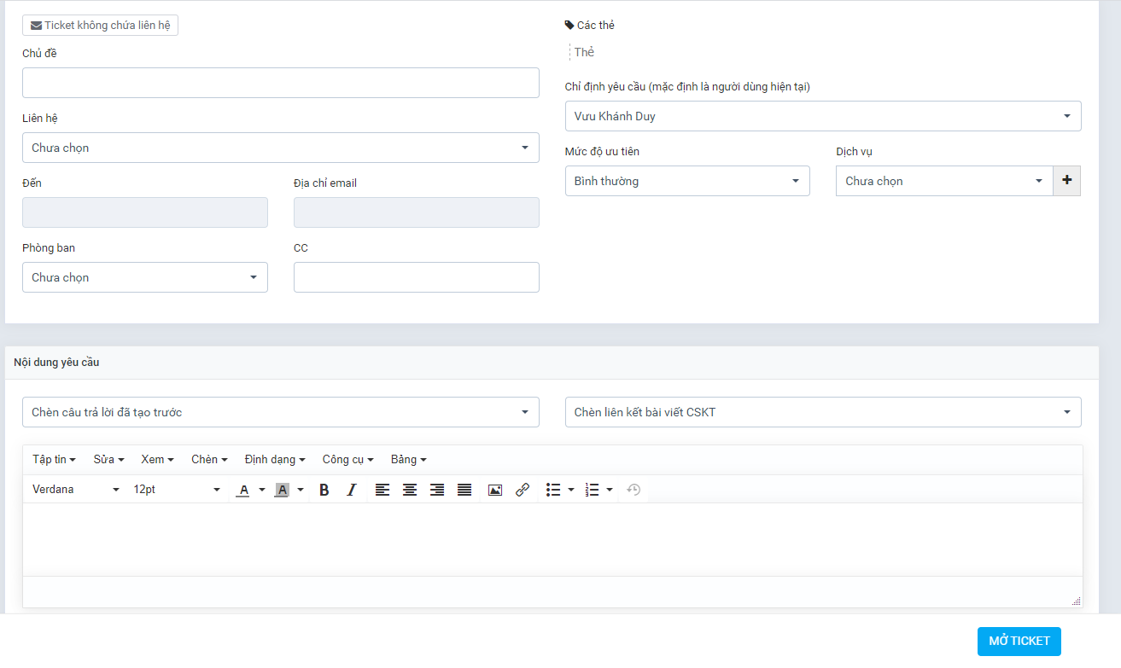The height and width of the screenshot is (668, 1121).
Task: Open the text color picker arrow
Action: (262, 490)
